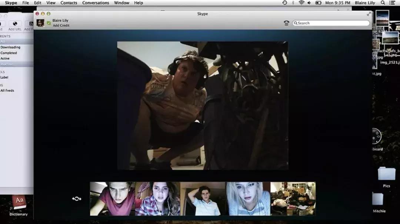400x224 pixels.
Task: Open the File menu
Action: coord(26,3)
